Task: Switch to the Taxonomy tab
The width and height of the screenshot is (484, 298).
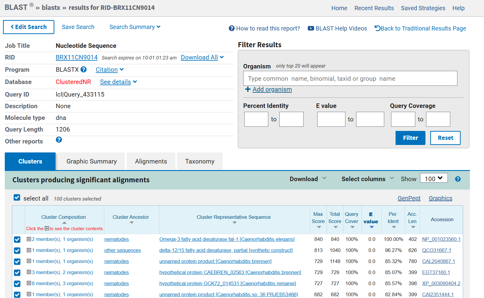Action: coord(200,161)
